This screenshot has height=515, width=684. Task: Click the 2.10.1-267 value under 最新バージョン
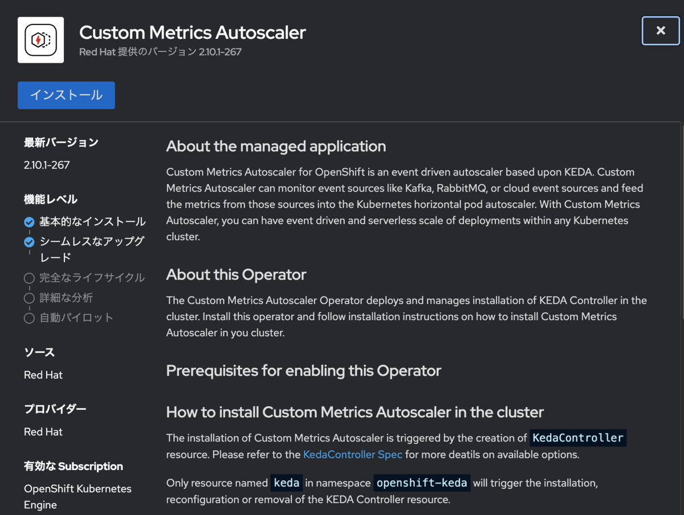(47, 165)
